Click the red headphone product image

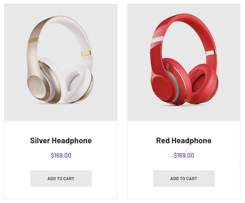pos(184,62)
